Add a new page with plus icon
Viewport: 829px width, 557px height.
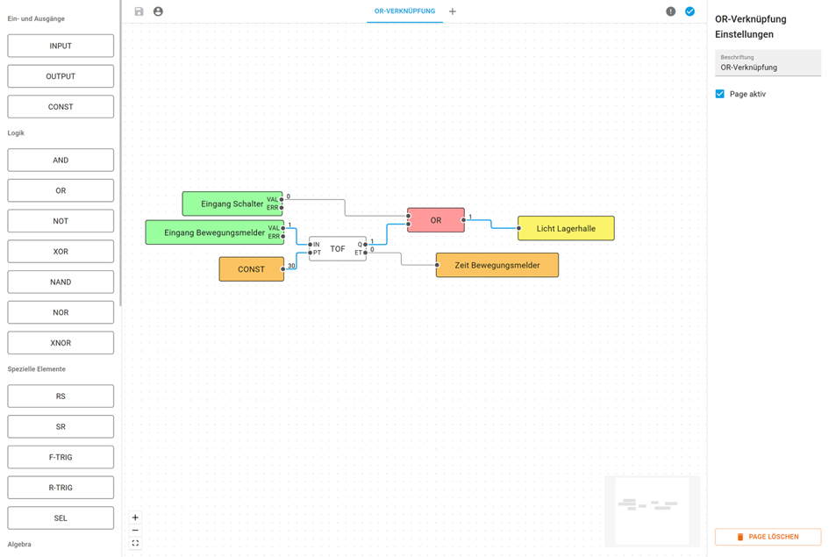click(x=453, y=11)
